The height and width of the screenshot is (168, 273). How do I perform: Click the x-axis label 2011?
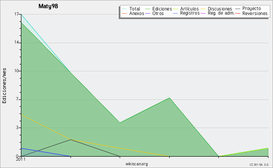(21, 159)
